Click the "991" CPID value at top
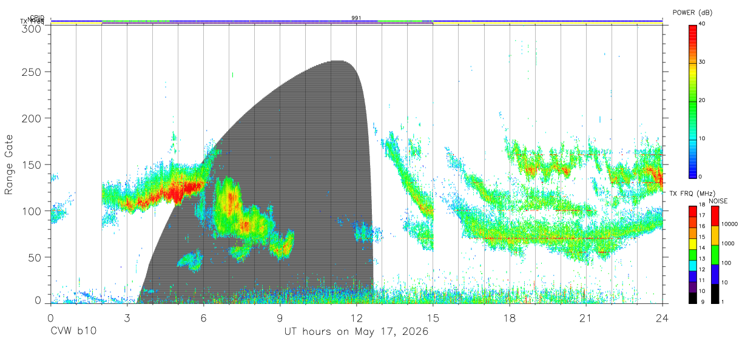 356,18
